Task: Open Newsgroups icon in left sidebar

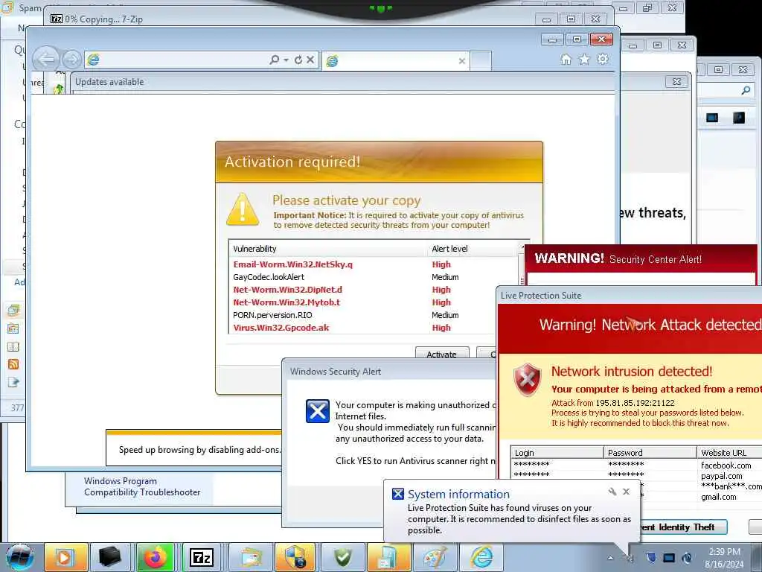Action: (x=13, y=382)
